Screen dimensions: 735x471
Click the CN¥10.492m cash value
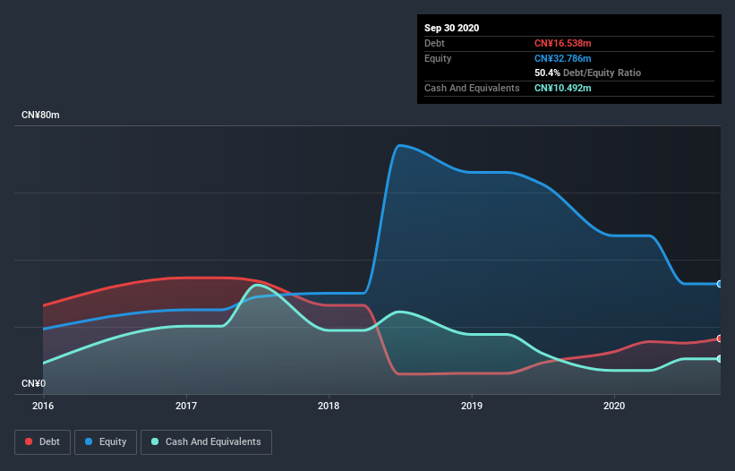(x=563, y=88)
